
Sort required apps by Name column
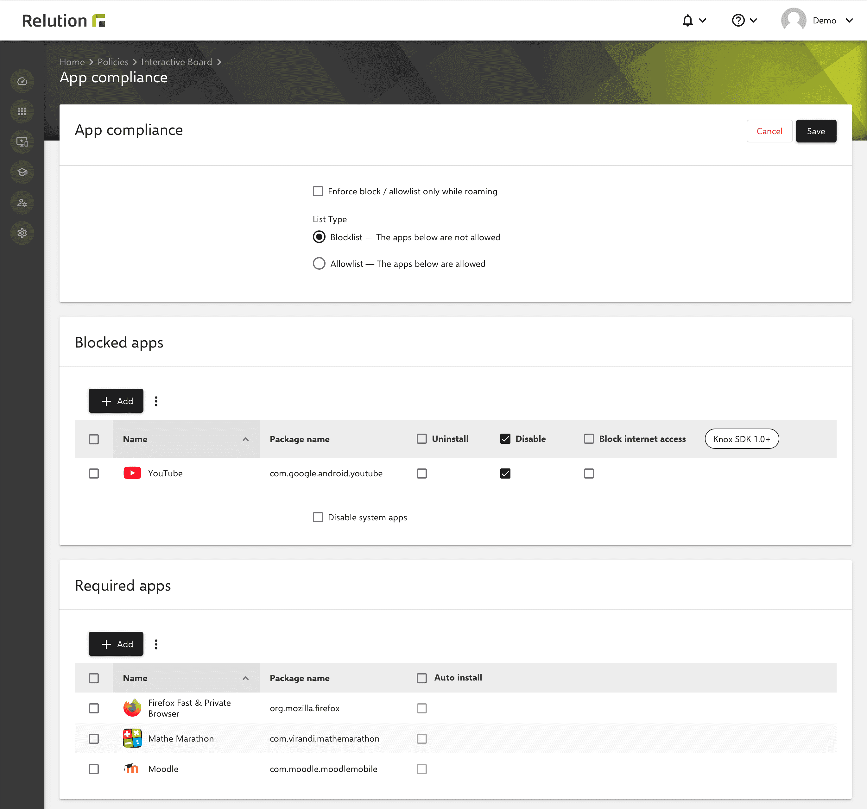[186, 678]
